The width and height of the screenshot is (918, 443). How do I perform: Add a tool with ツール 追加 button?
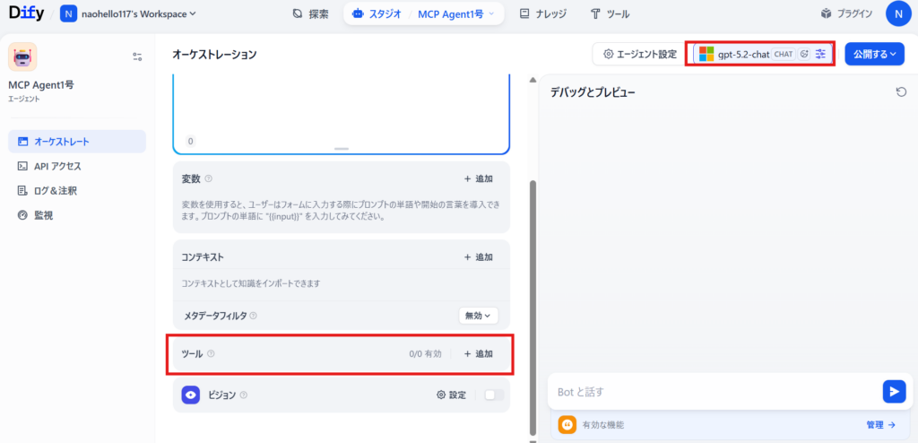point(479,353)
